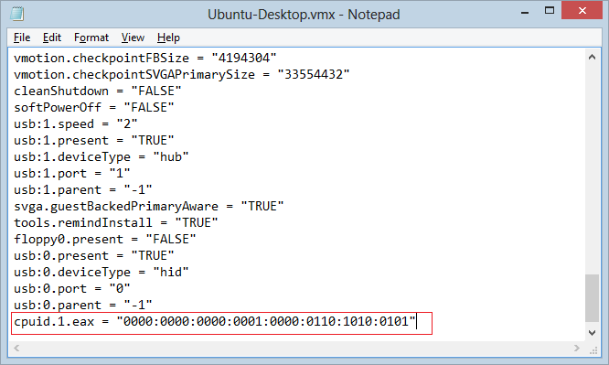
Task: Open the Help menu
Action: click(168, 38)
